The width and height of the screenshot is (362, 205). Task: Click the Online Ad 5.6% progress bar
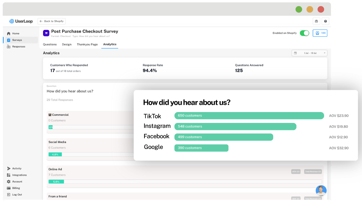point(185,182)
